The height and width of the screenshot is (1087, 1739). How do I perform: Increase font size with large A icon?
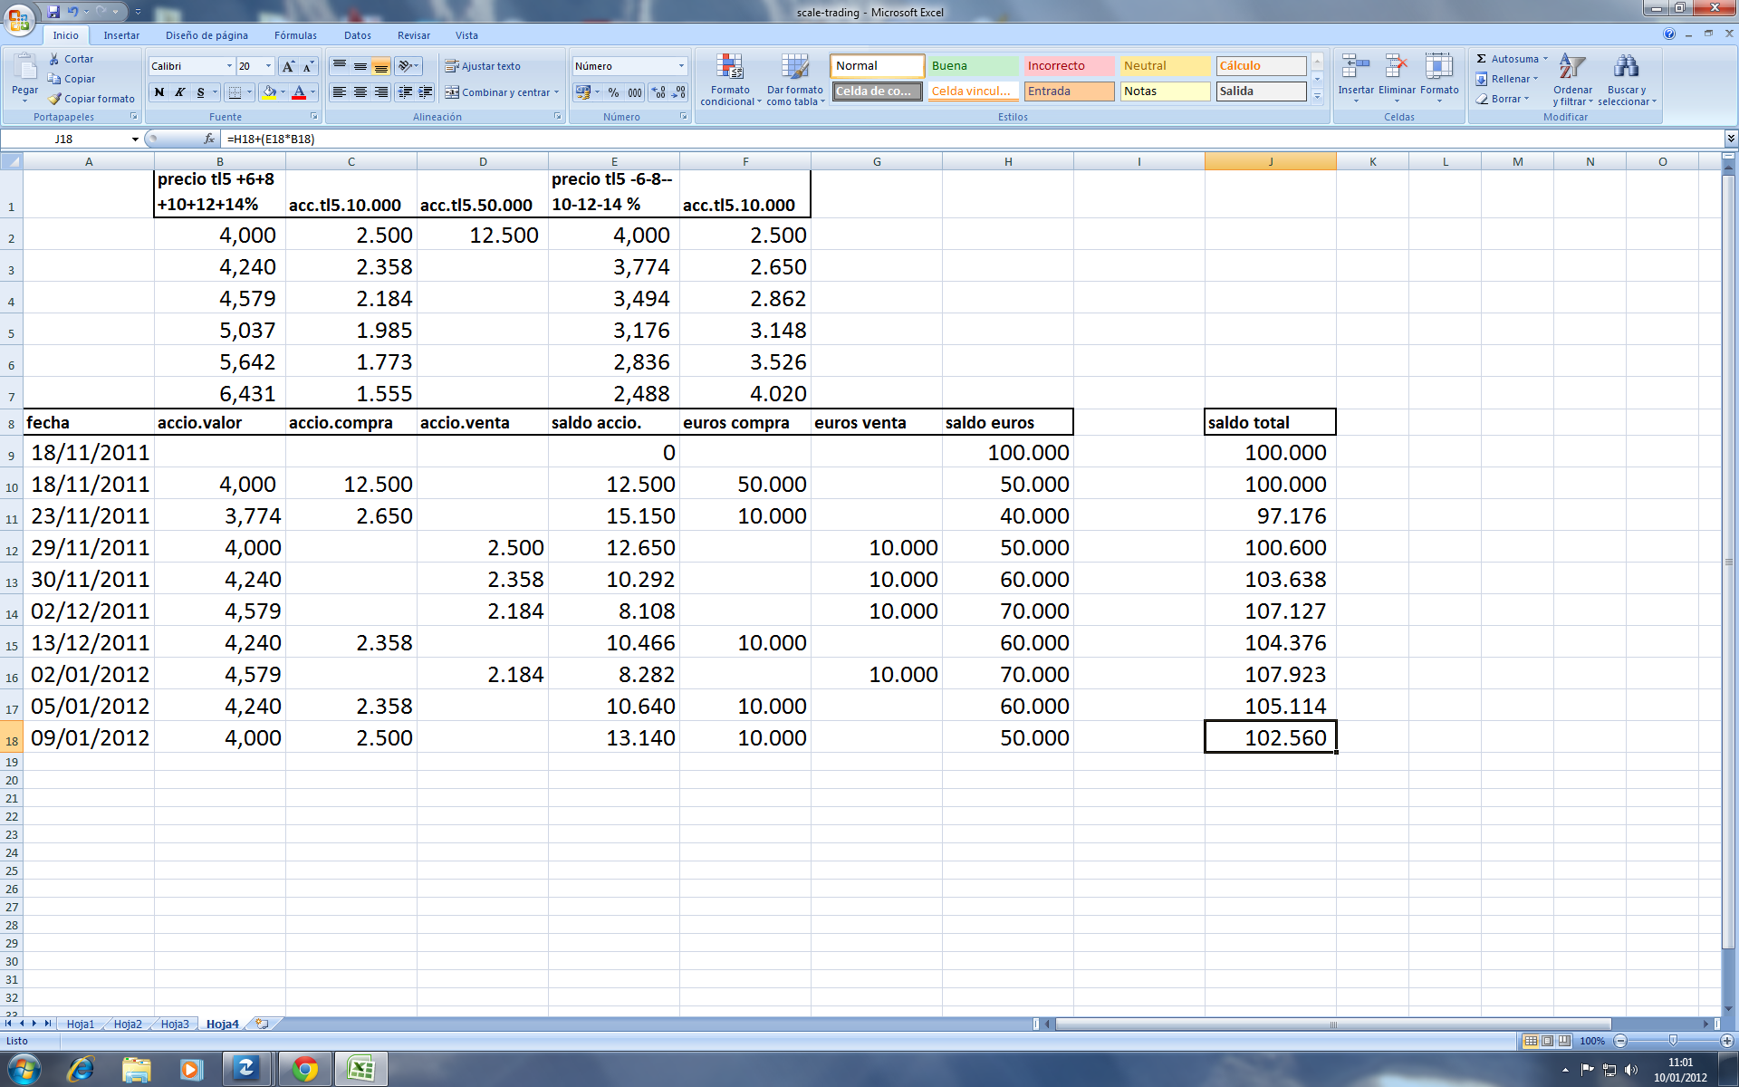point(288,66)
